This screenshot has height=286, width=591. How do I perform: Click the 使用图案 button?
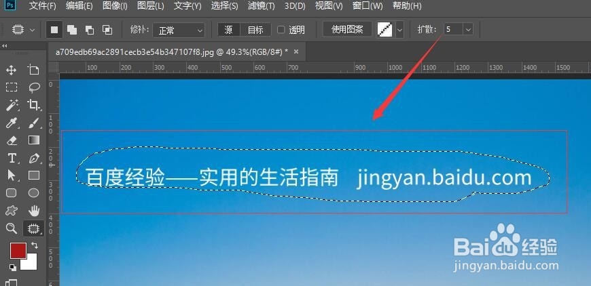click(x=347, y=29)
